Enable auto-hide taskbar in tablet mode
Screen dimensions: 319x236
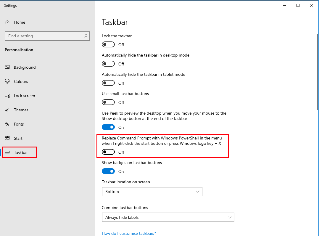point(108,83)
